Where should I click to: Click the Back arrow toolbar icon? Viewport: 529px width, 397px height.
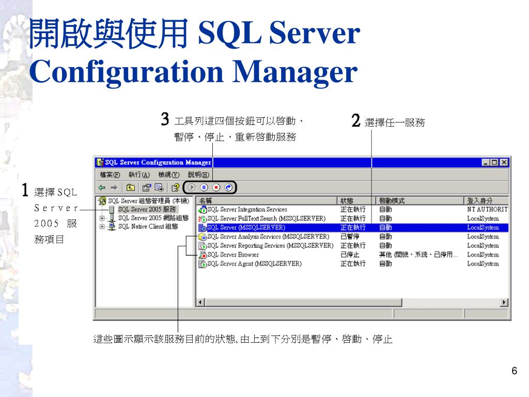102,187
